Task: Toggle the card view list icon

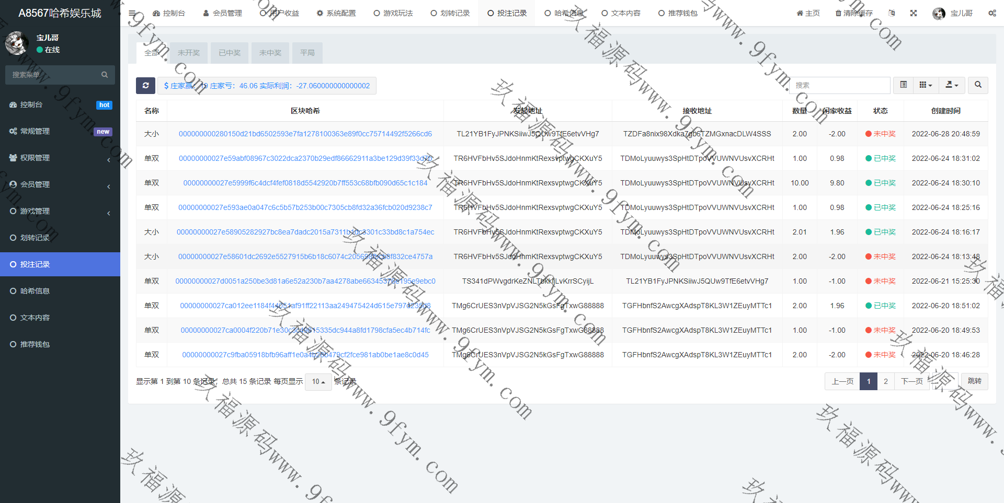Action: point(903,85)
